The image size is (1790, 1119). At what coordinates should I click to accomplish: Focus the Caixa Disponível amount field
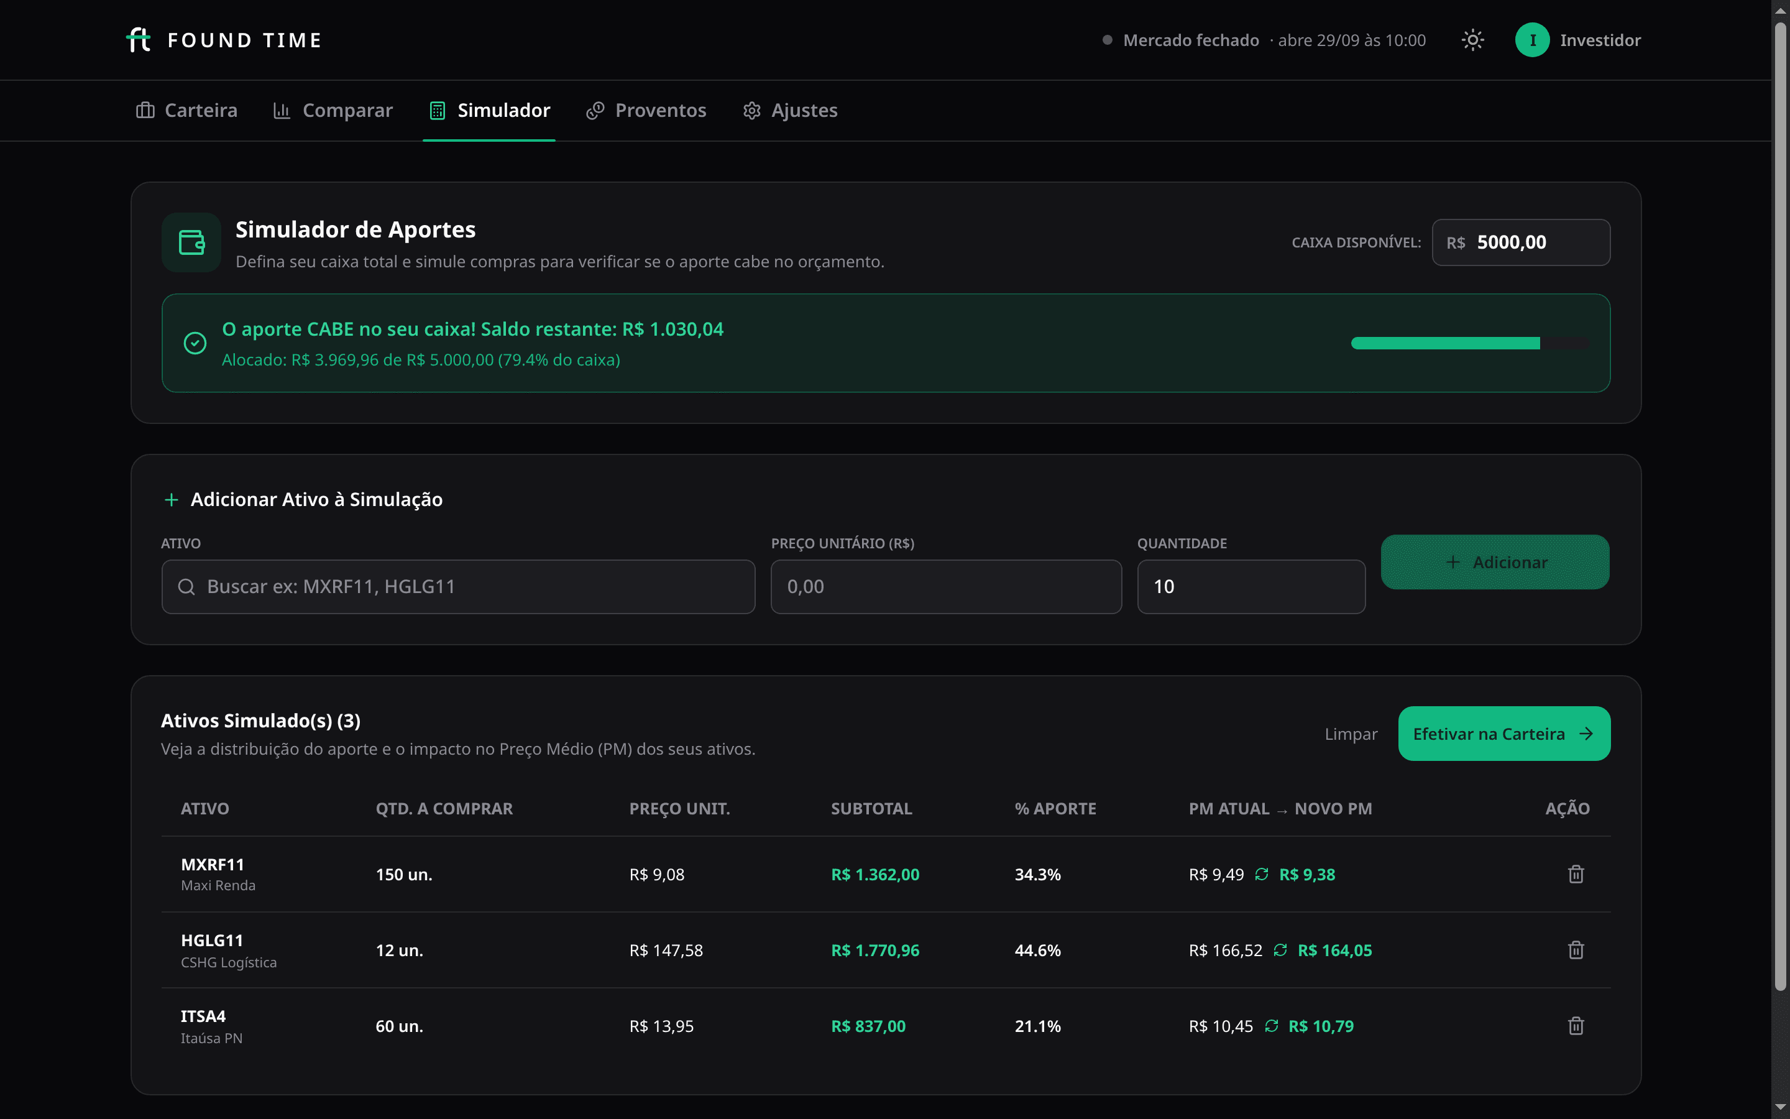[1521, 242]
